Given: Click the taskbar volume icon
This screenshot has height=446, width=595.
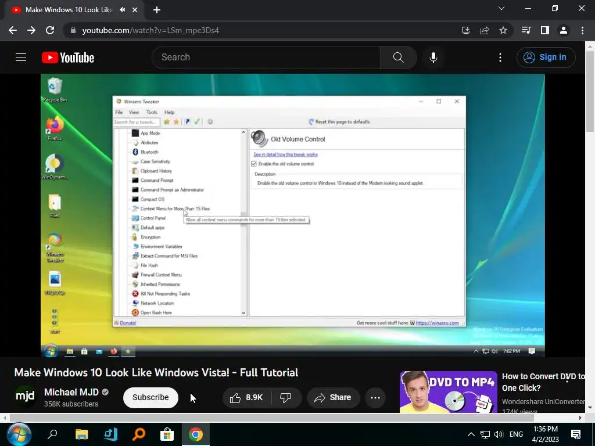Looking at the screenshot, I should coord(499,434).
